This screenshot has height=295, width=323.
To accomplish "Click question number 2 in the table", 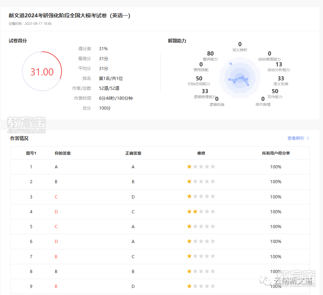I will pyautogui.click(x=31, y=182).
